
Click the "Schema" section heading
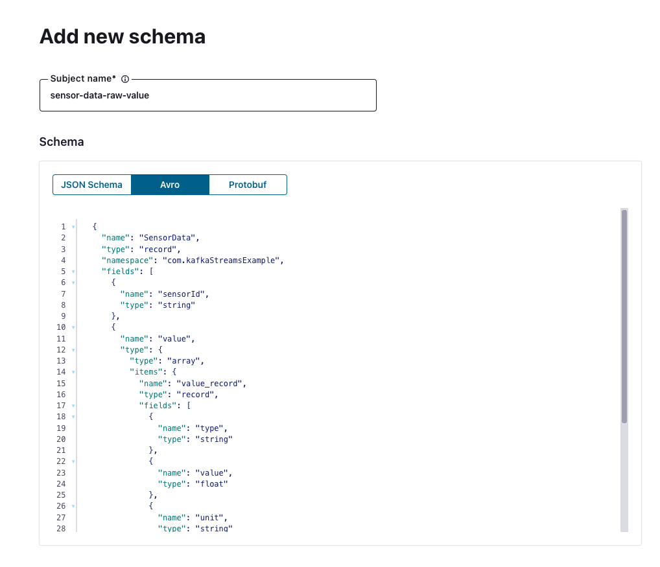pos(62,142)
